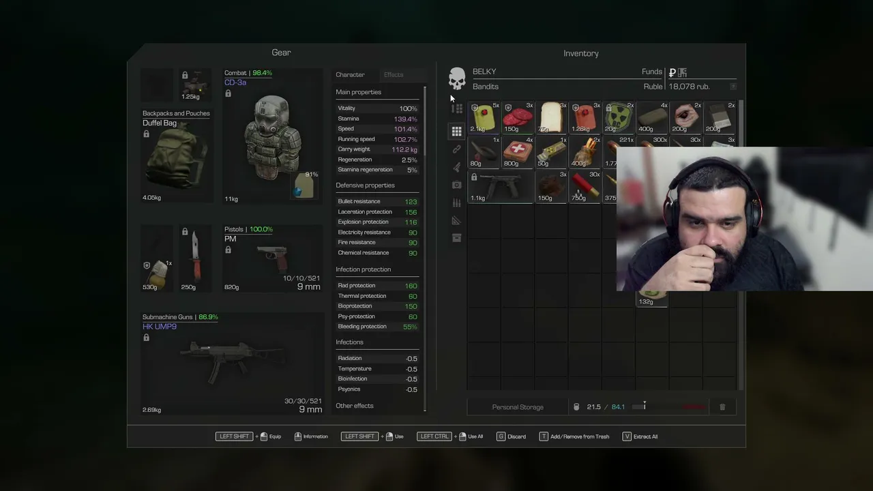
Task: Select the red shotgun shells stack
Action: coord(585,185)
